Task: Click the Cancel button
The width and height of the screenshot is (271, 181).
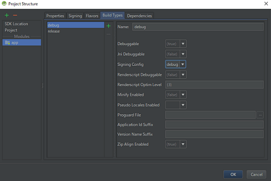Action: coord(256,174)
